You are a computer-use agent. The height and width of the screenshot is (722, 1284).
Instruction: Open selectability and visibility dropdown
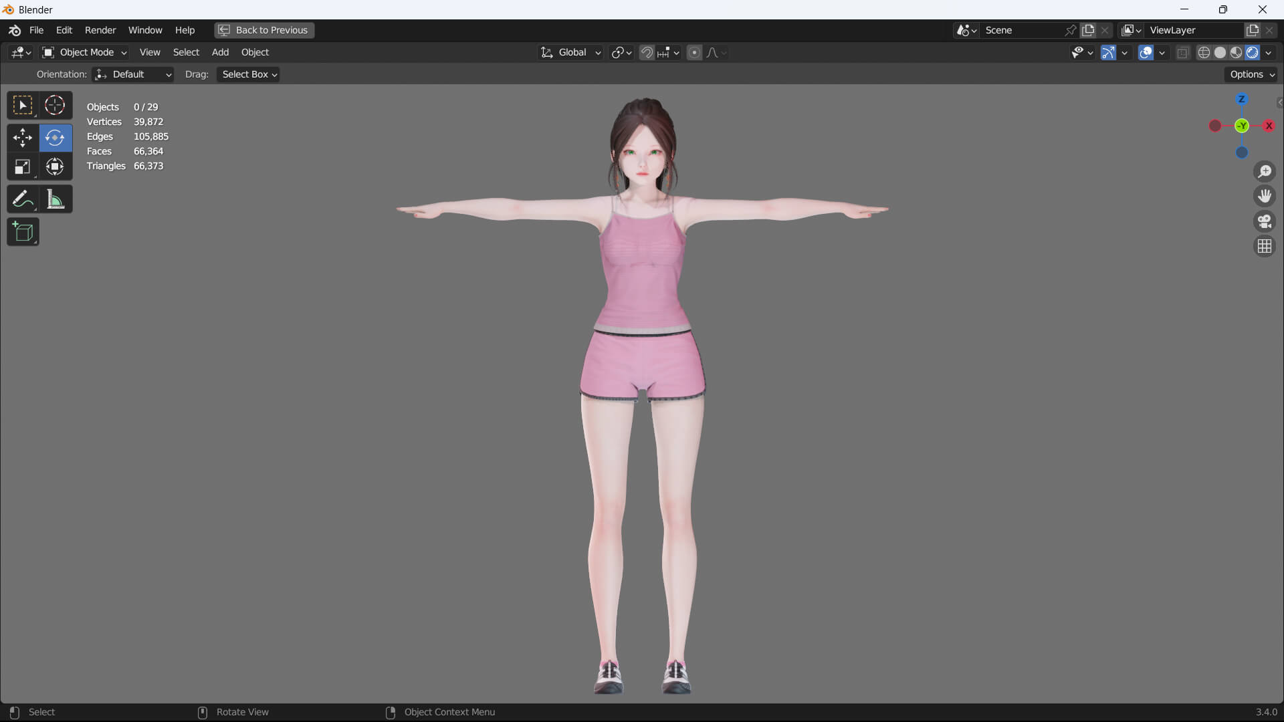coord(1081,52)
